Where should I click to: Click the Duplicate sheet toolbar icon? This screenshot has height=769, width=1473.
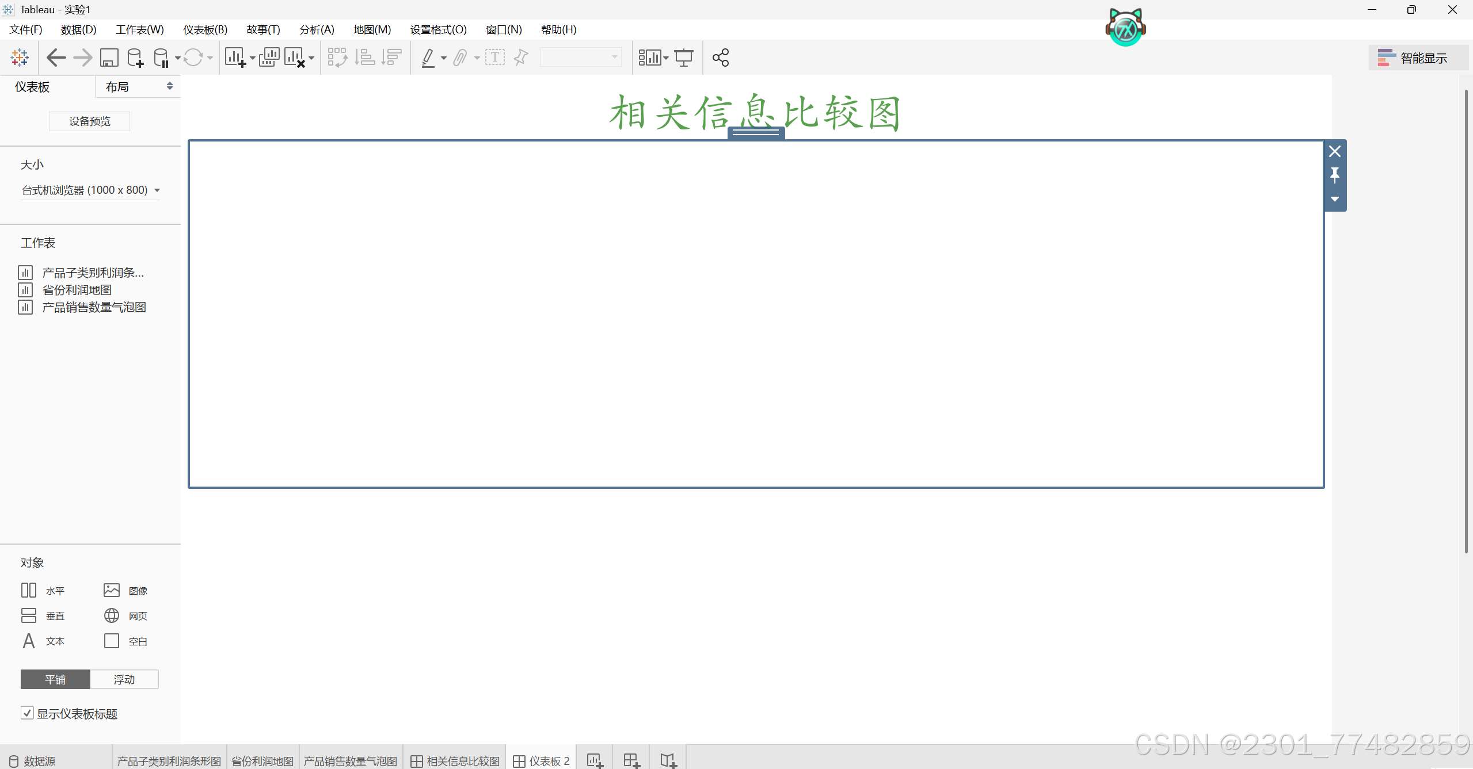point(269,58)
